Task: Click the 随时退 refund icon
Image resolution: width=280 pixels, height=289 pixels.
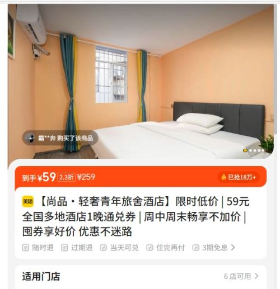Action: 26,248
